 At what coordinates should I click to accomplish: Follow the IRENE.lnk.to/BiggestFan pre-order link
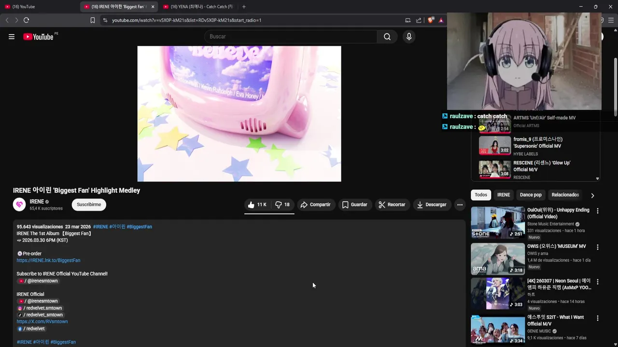coord(48,260)
